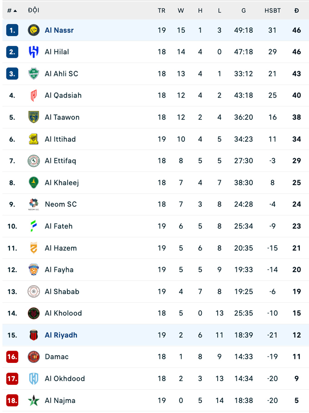Click the red rank 17 badge

point(12,378)
